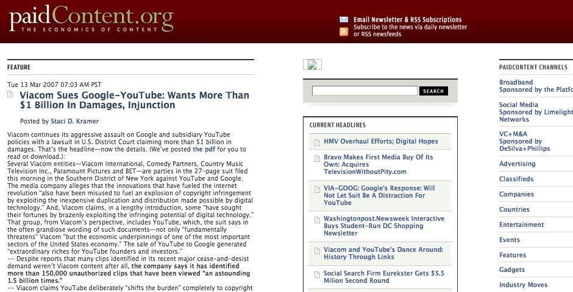Open author Staci D. Kramer's link
This screenshot has height=292, width=573.
[74, 122]
